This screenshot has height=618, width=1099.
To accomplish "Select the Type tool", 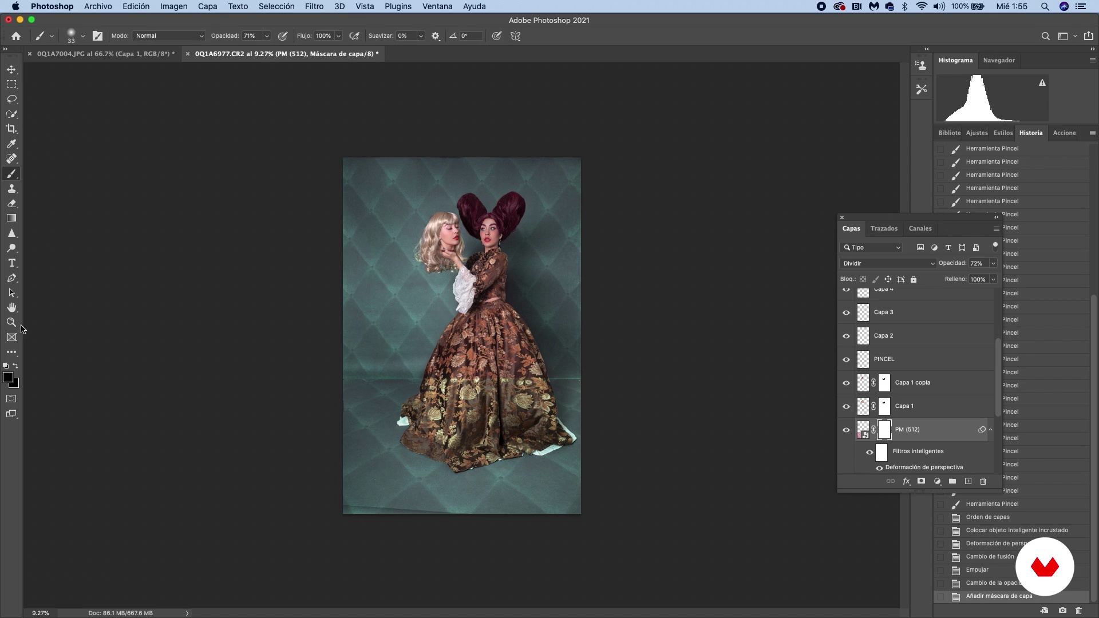I will coord(11,263).
